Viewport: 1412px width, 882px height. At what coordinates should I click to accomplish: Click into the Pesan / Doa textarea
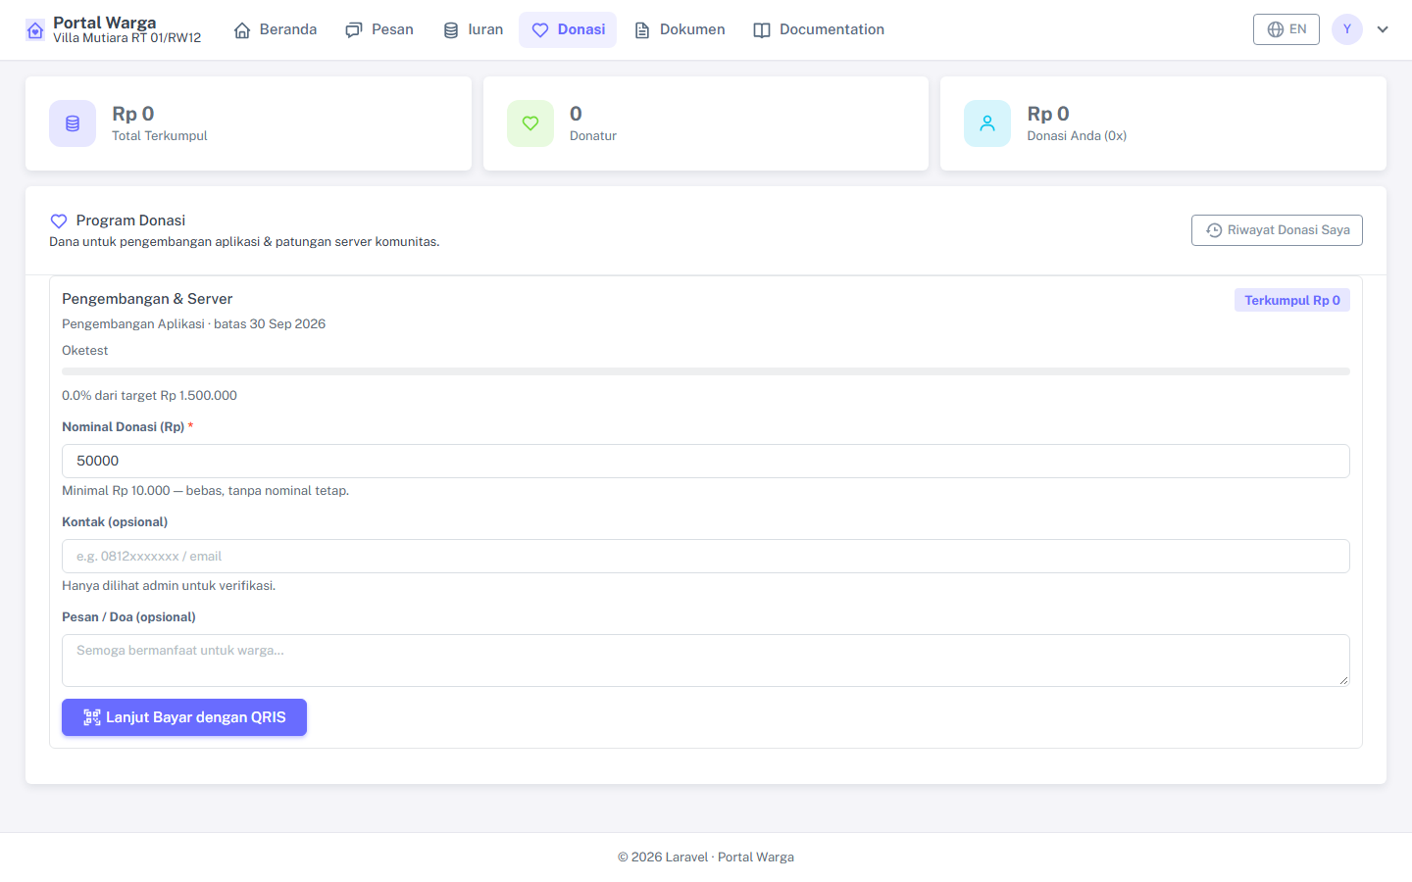(706, 661)
